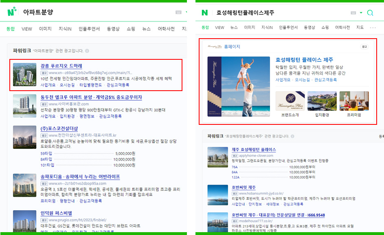384x235 pixels.
Task: Click 평형안내 under 송파포디움 ad
Action: (67, 201)
